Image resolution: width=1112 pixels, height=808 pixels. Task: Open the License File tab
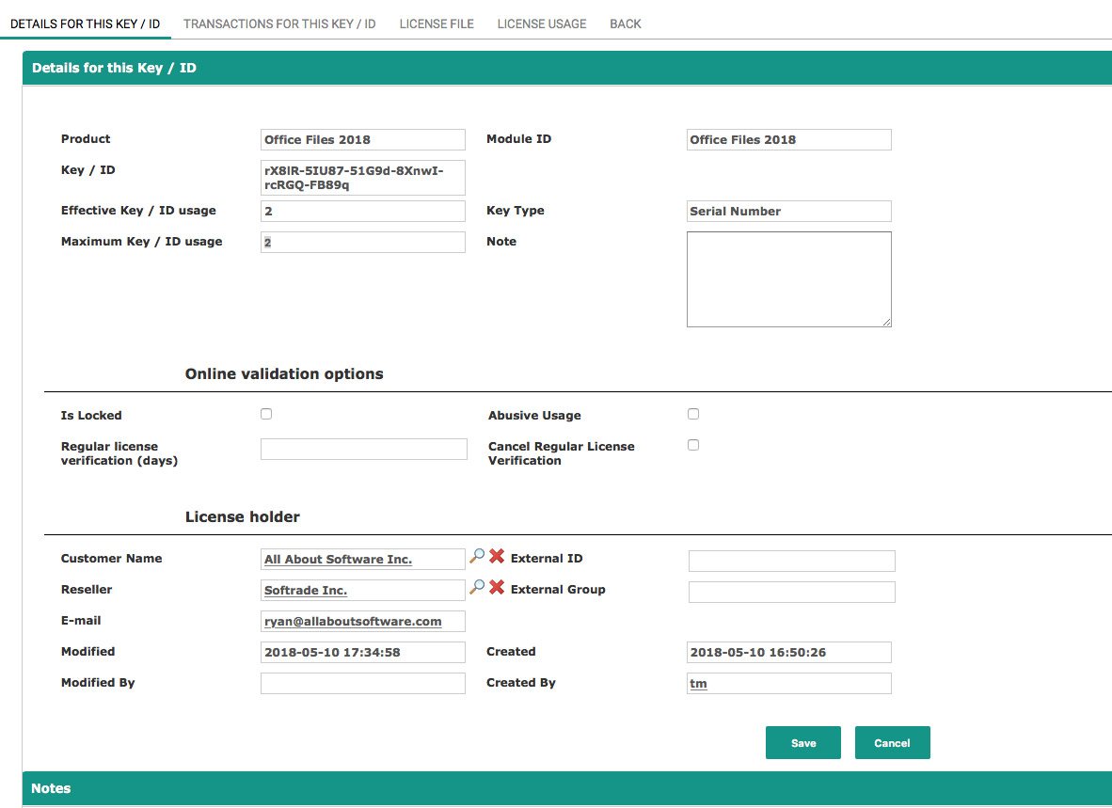click(x=437, y=24)
